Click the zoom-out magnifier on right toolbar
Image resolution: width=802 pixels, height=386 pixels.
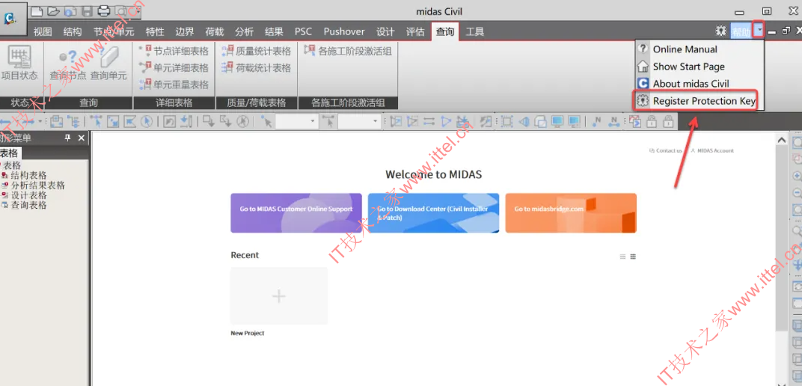tap(797, 193)
